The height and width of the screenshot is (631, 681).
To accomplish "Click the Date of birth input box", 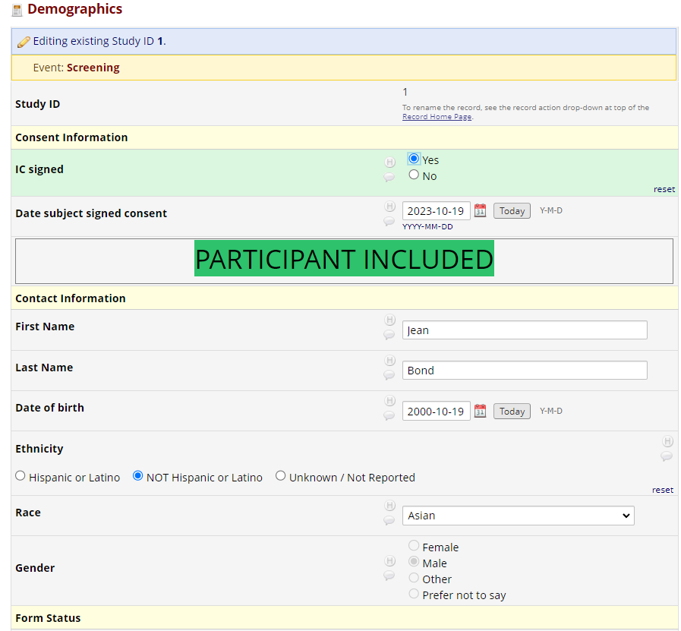I will point(436,411).
